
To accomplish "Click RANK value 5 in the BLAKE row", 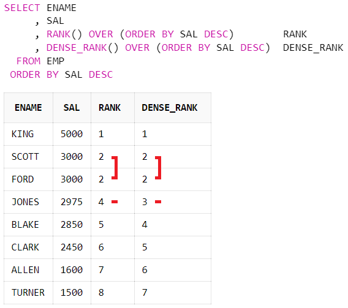I will (101, 225).
